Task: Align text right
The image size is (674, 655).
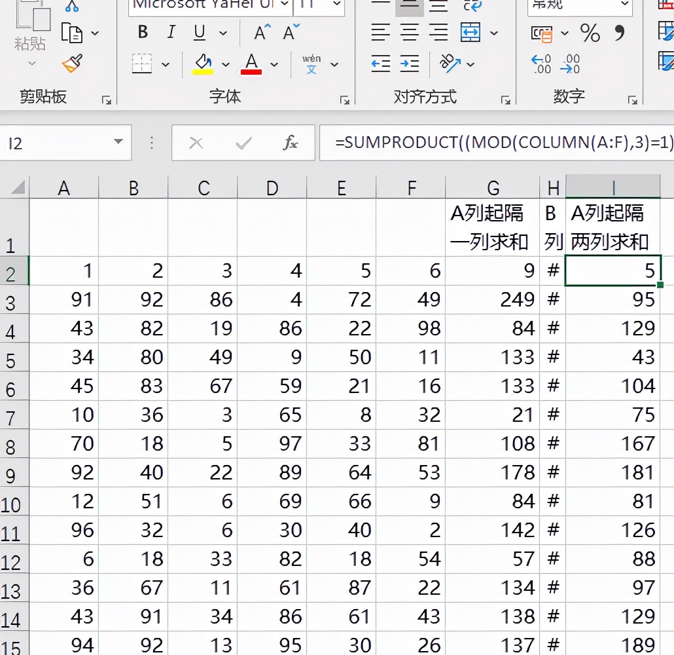Action: click(438, 32)
